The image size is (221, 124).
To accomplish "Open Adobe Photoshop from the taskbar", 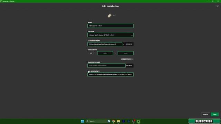I will 128,121.
